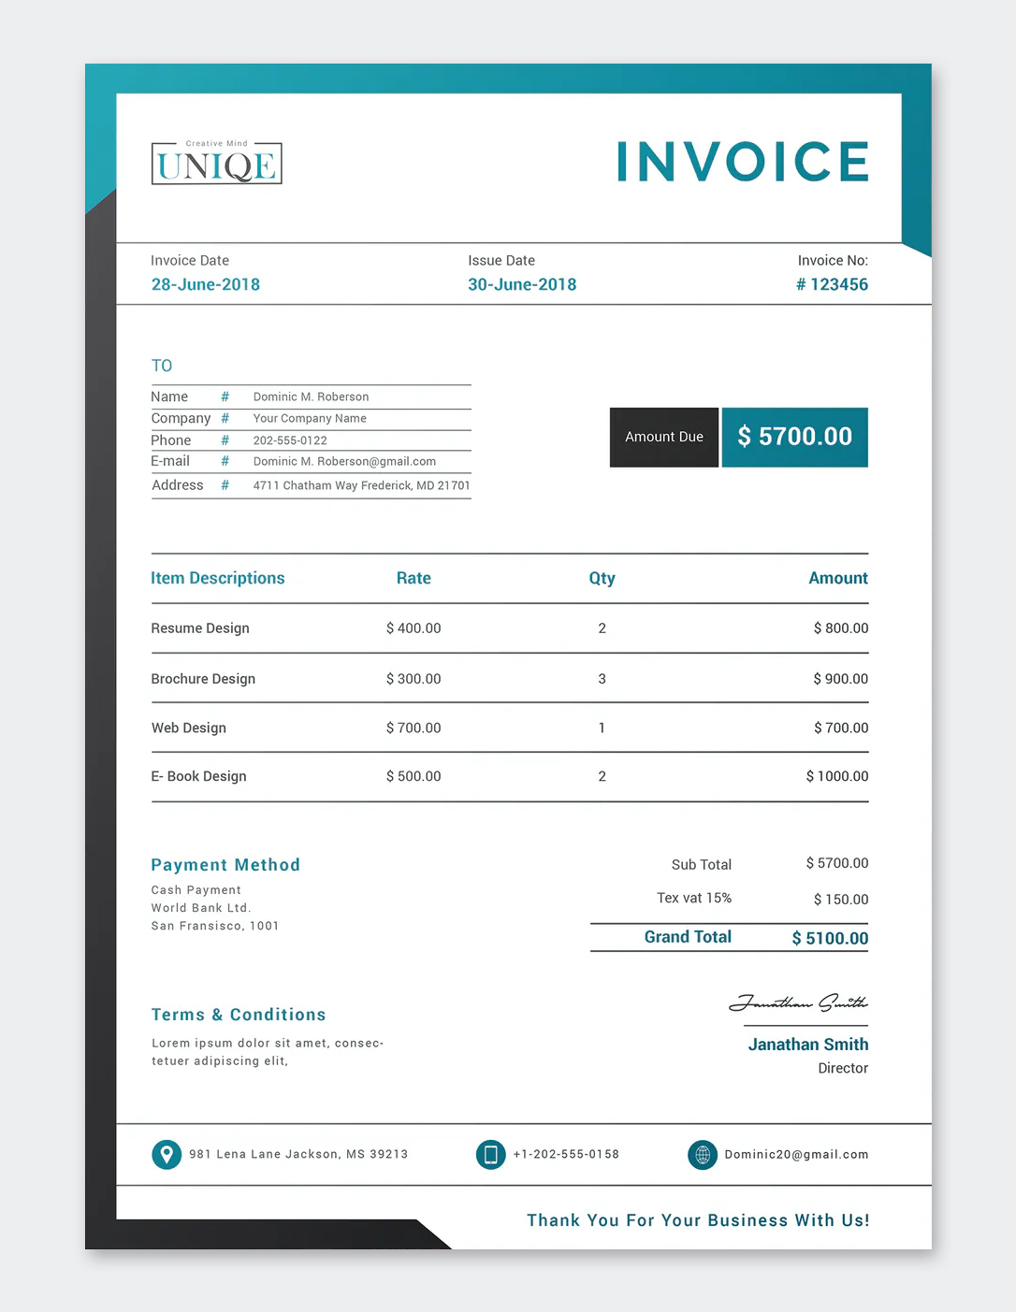Click the globe icon beside the email
The width and height of the screenshot is (1016, 1312).
(703, 1155)
